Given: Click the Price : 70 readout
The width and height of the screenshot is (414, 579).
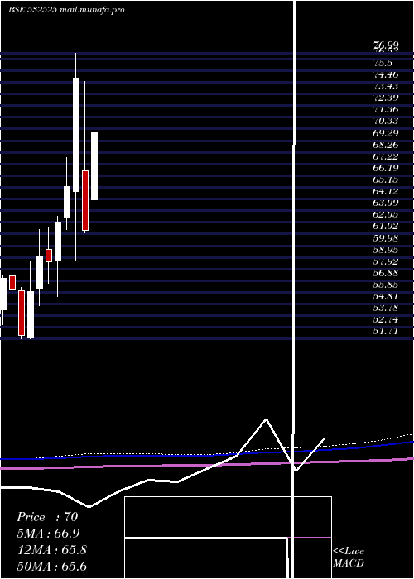Looking at the screenshot, I should [x=47, y=517].
